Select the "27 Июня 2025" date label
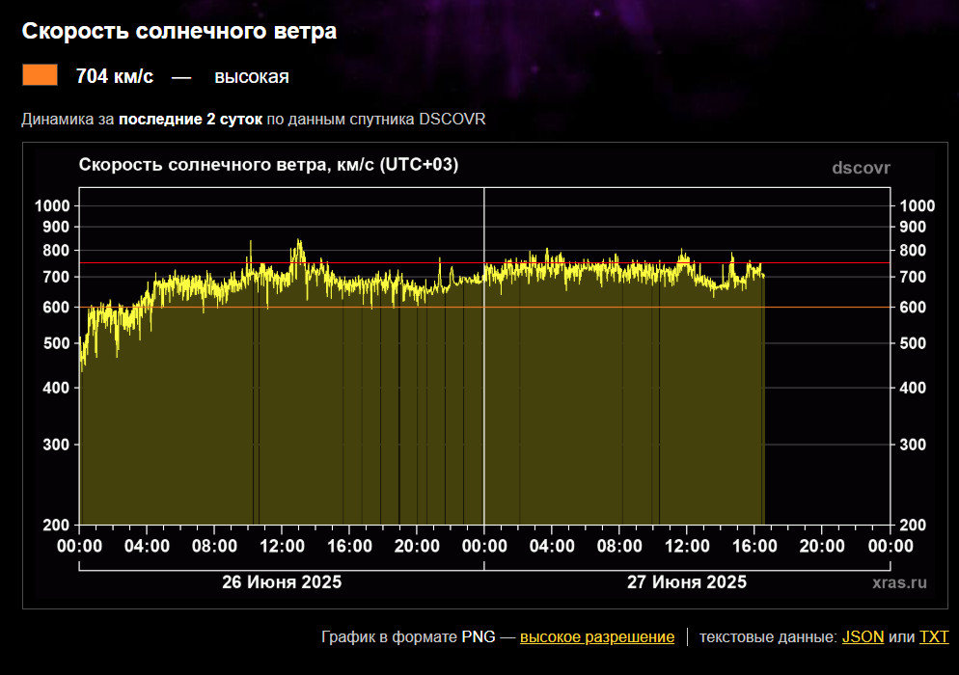Screen dimensions: 959x675 coord(686,582)
